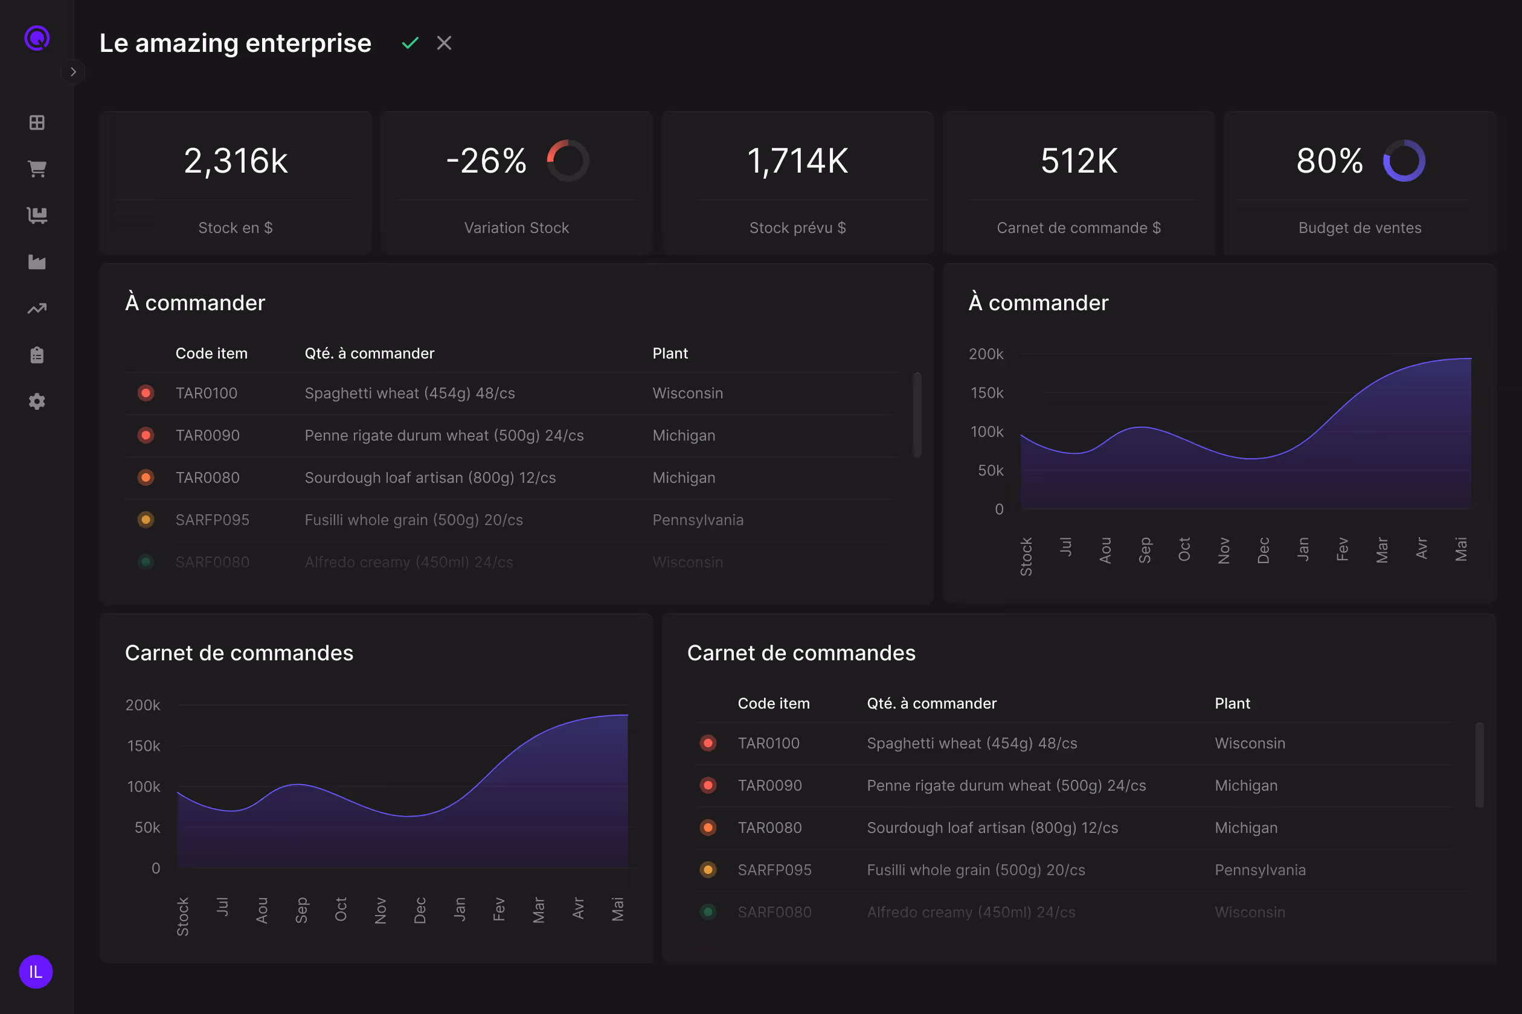Confirm title with green checkmark
This screenshot has height=1014, width=1522.
coord(410,43)
